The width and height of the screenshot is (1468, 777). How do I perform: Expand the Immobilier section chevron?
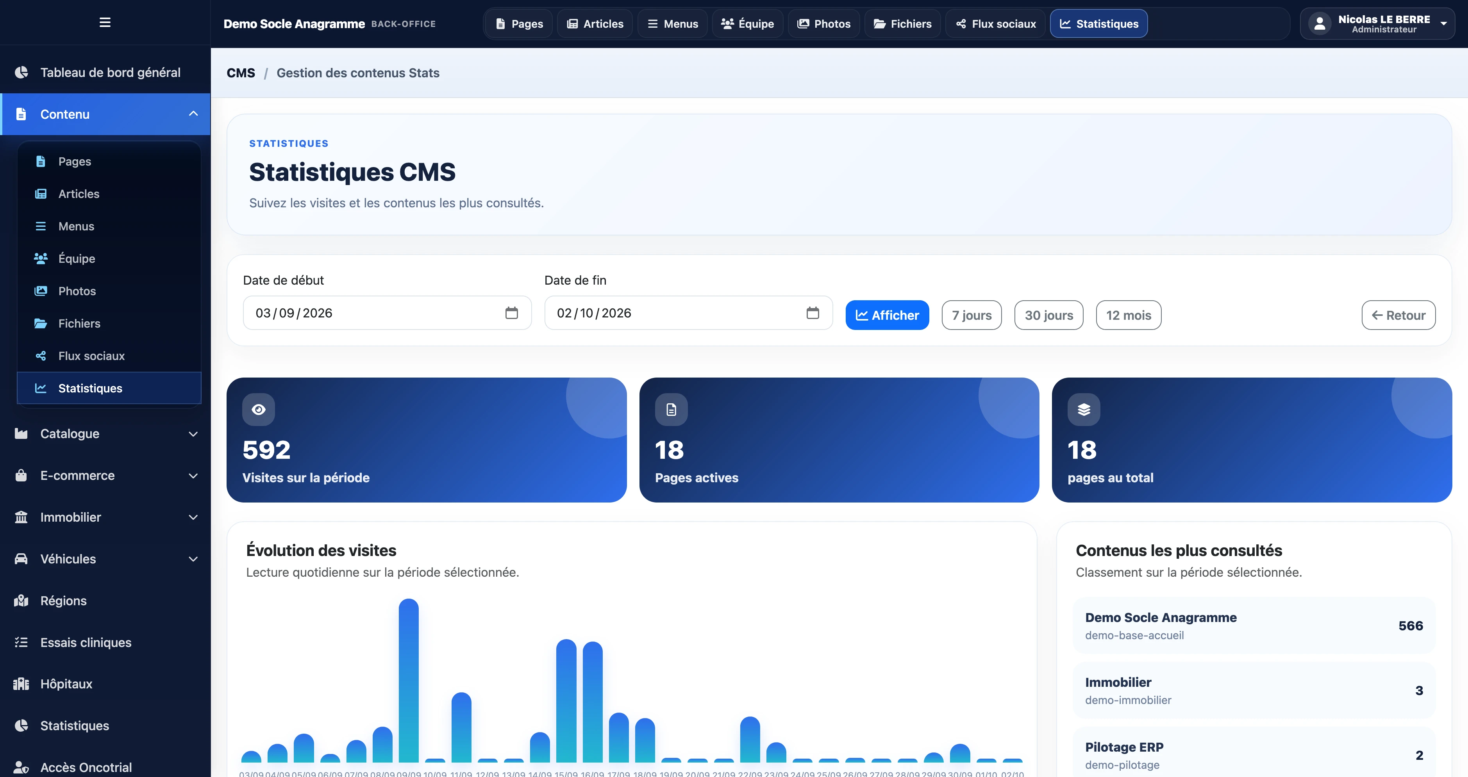(x=193, y=517)
